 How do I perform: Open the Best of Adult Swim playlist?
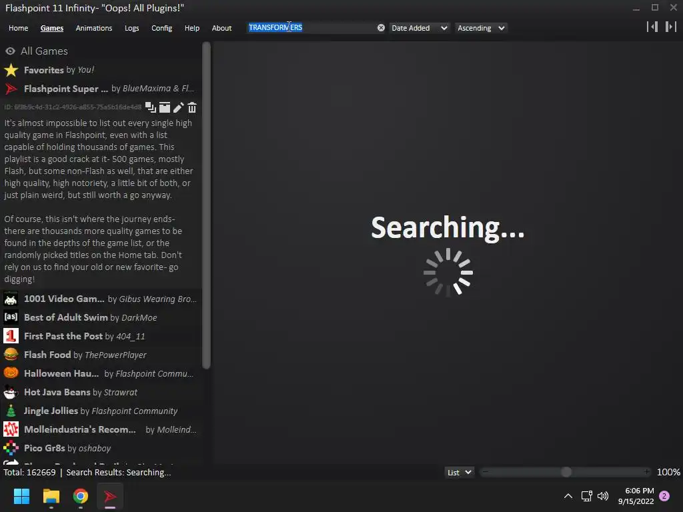(x=101, y=317)
